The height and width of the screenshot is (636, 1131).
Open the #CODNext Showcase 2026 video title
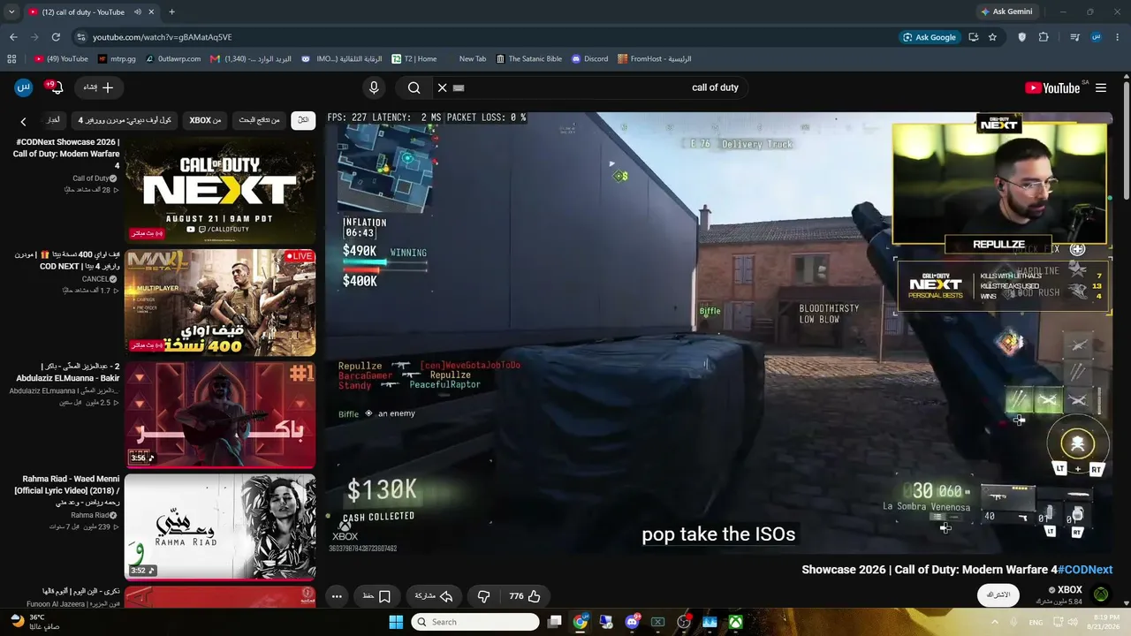[x=67, y=154]
